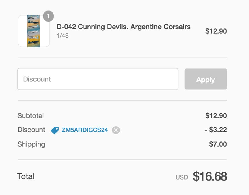Remove the ZM5ARDIGCS24 discount code
Viewport: 249px width, 195px height.
pos(116,130)
